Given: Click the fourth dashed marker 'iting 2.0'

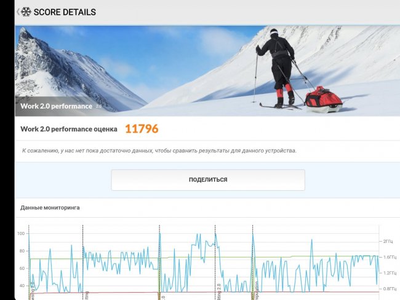Looking at the screenshot, I should coord(215,261).
